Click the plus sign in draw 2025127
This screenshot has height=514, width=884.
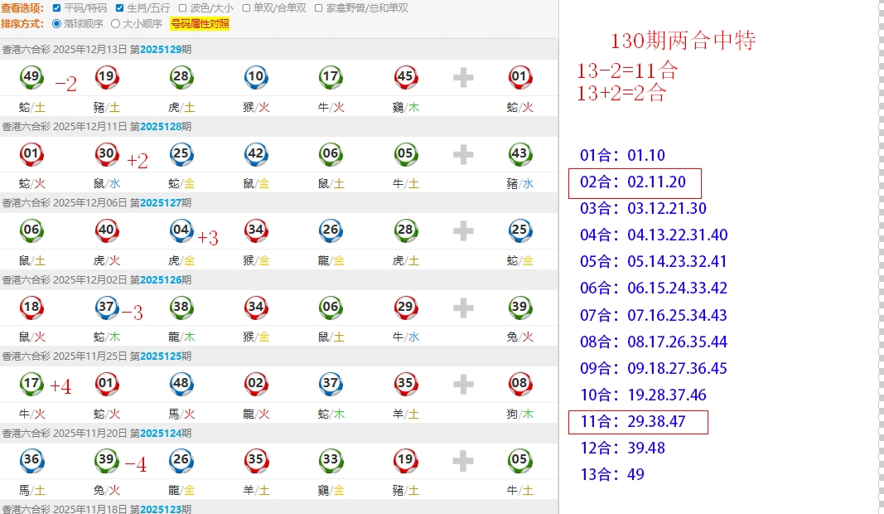click(x=463, y=230)
